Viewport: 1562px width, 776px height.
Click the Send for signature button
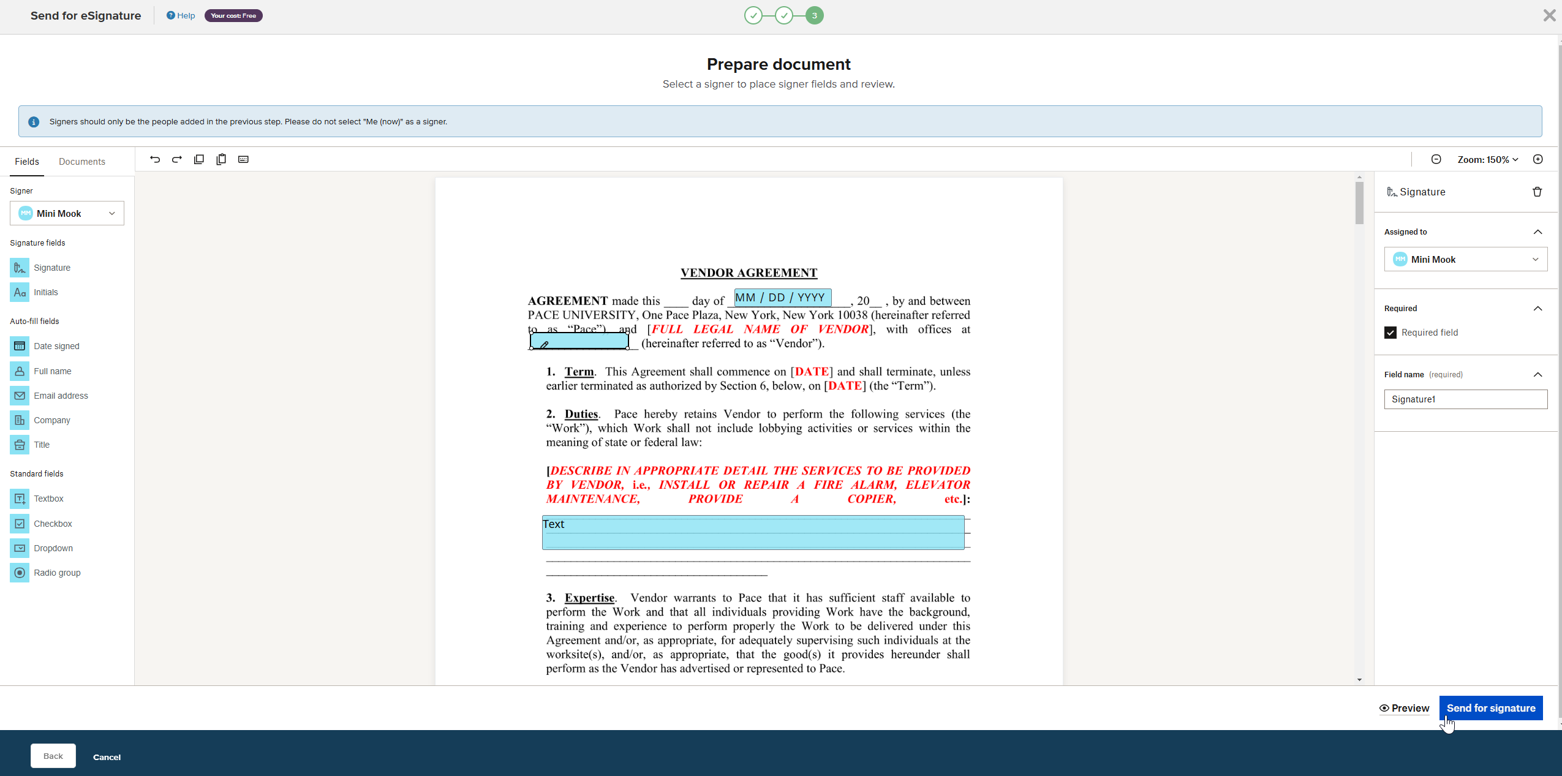point(1491,708)
